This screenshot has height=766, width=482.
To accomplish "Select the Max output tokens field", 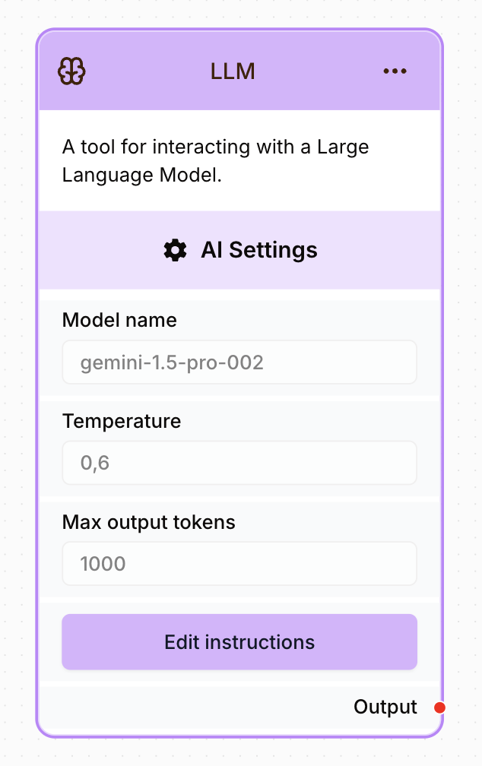I will coord(239,563).
